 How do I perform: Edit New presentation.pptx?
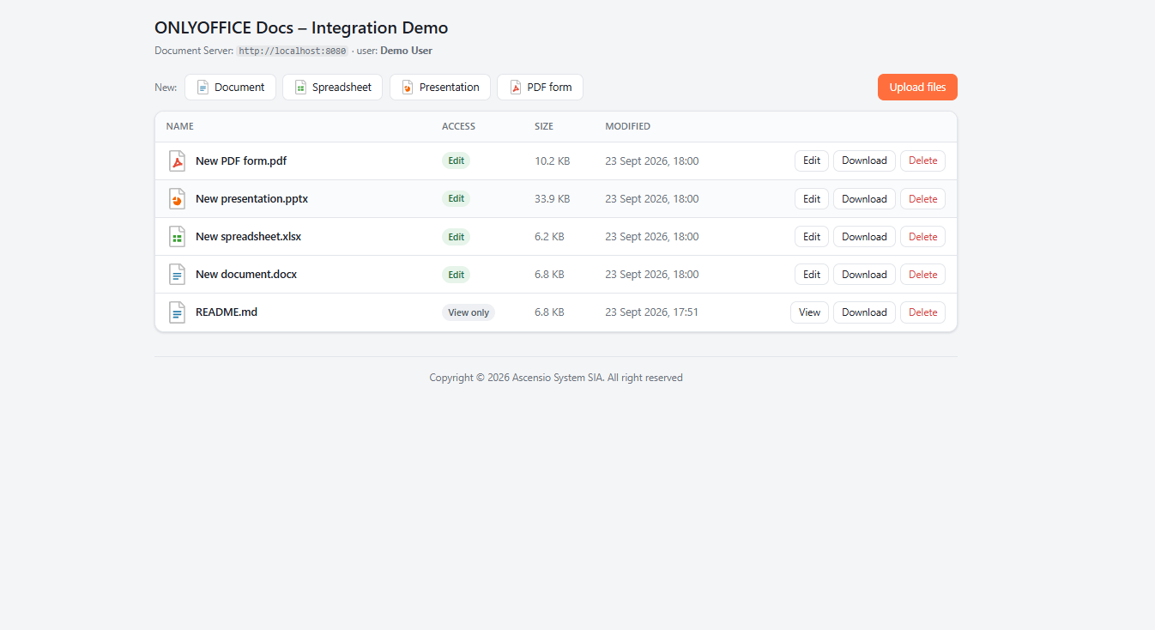812,198
